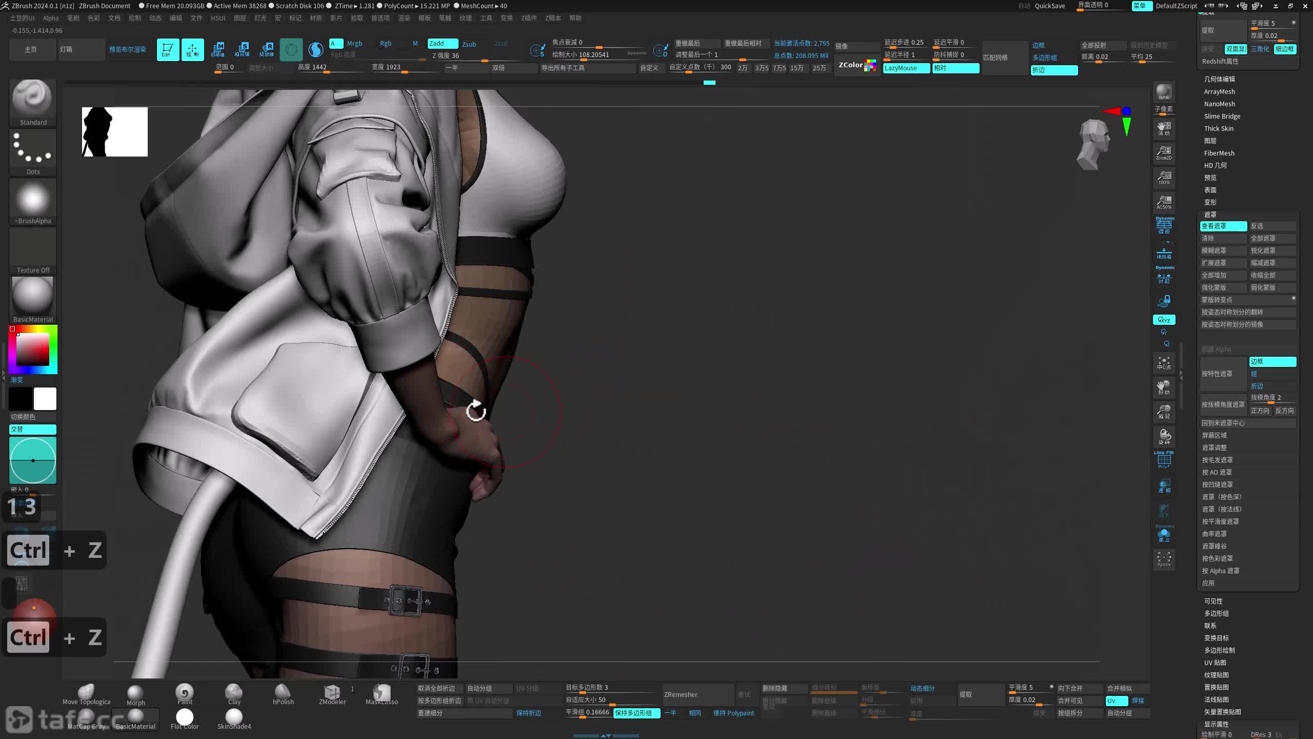The image size is (1313, 739).
Task: Toggle Mrgb channel mode
Action: [354, 44]
